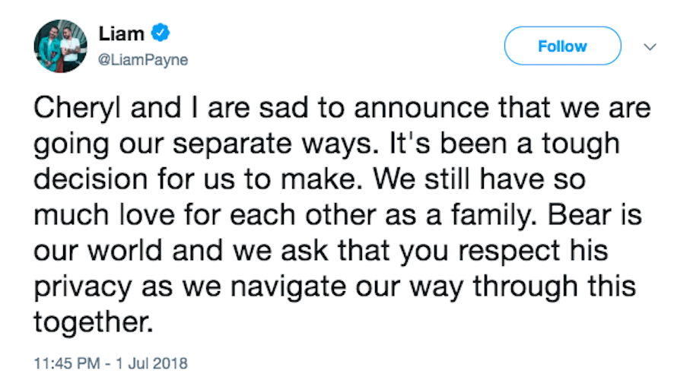Click the word navigate in tweet
Image resolution: width=690 pixels, height=380 pixels.
click(288, 287)
